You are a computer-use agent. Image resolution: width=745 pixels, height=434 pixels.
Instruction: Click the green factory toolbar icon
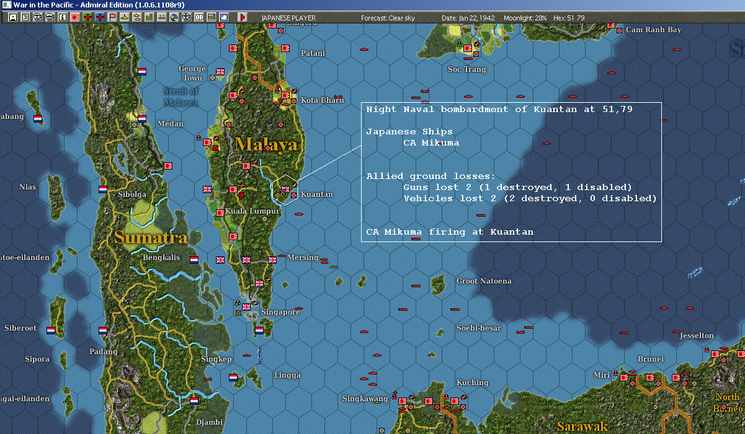click(149, 17)
